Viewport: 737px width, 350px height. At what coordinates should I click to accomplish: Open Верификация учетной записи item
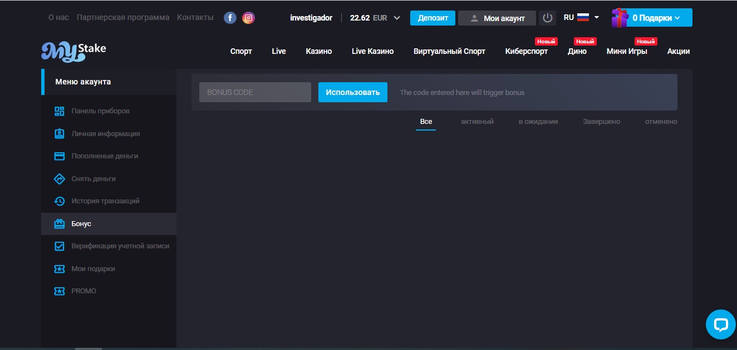pyautogui.click(x=109, y=246)
